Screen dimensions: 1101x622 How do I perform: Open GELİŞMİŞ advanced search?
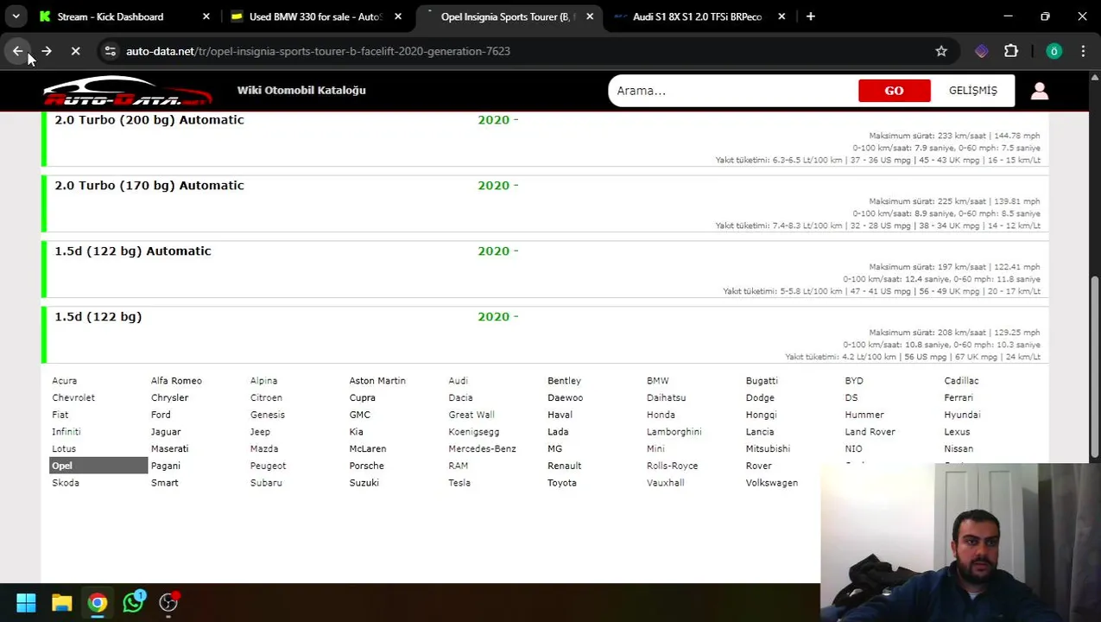click(x=972, y=91)
